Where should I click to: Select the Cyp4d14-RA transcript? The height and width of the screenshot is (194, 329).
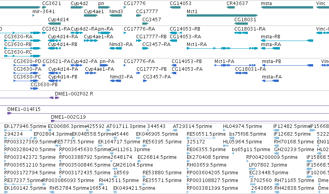[55, 41]
